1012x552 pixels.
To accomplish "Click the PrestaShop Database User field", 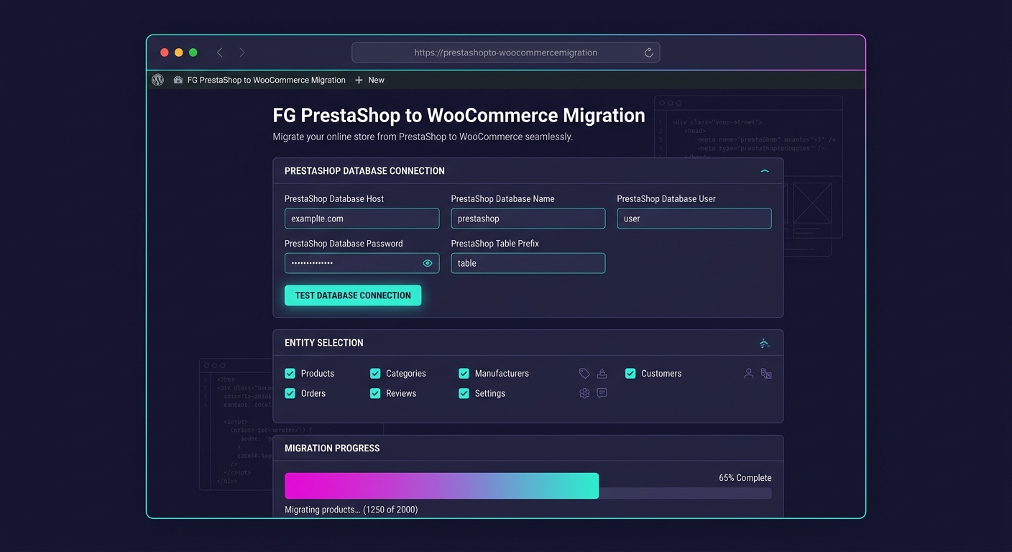I will pos(694,218).
